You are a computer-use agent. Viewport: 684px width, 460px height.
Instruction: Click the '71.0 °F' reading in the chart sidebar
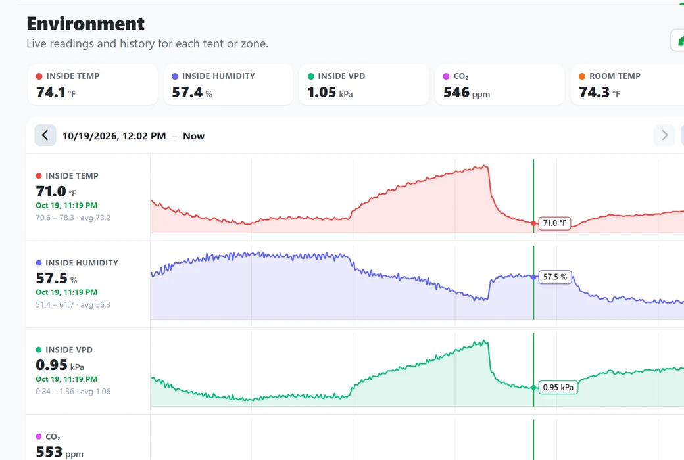click(x=56, y=191)
